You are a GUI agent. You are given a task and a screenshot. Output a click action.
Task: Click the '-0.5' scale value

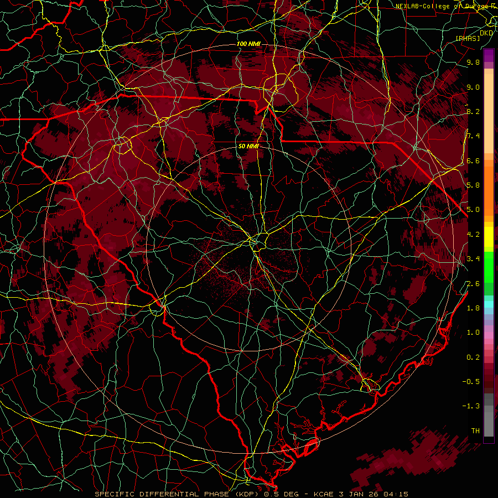pos(471,381)
